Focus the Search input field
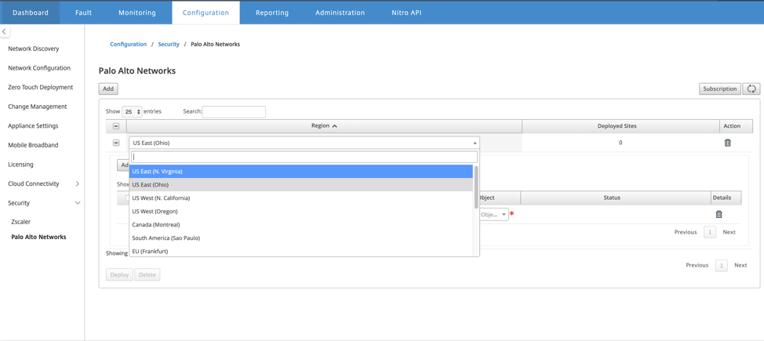 point(234,111)
